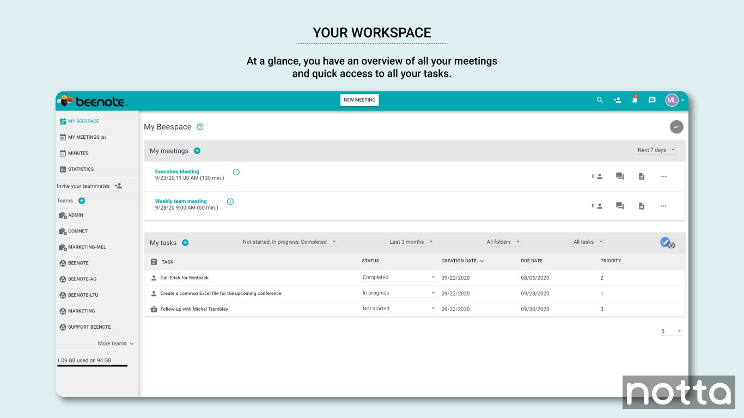Click add teammate icon in top bar
The width and height of the screenshot is (744, 418).
pyautogui.click(x=617, y=100)
